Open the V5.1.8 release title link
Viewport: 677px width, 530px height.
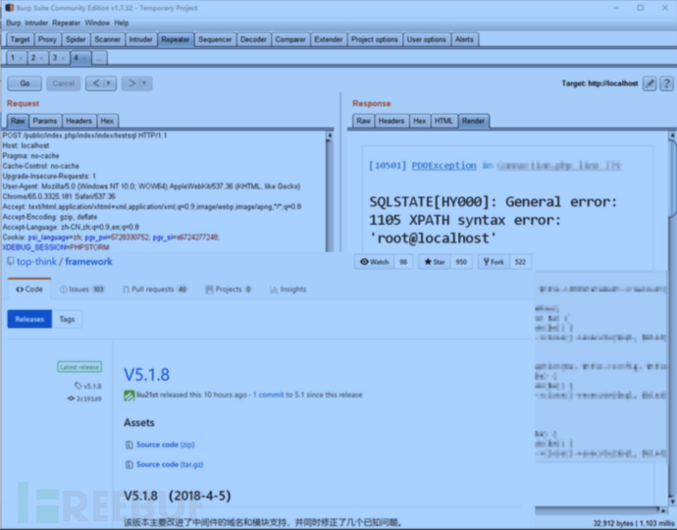[147, 375]
